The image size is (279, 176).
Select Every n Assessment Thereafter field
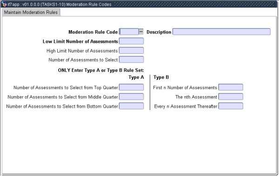(x=231, y=106)
